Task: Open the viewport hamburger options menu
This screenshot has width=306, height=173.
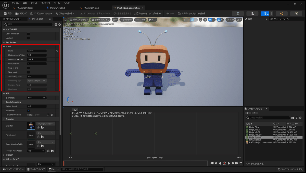Action: 65,20
